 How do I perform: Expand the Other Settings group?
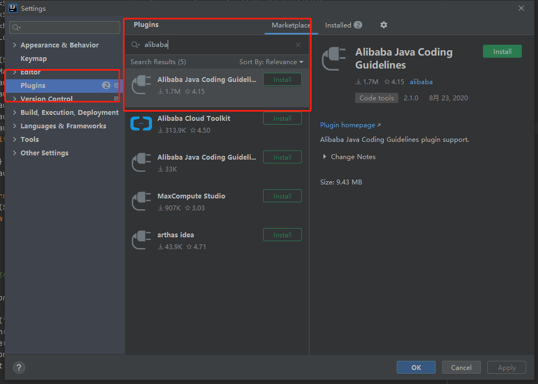pos(15,153)
